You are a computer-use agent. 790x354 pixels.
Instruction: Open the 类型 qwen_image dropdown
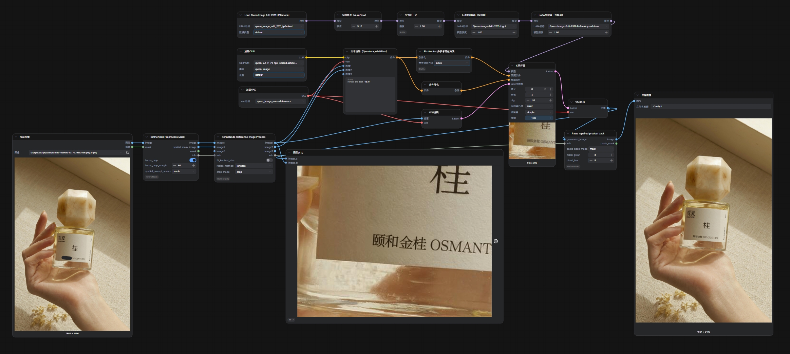click(x=279, y=69)
